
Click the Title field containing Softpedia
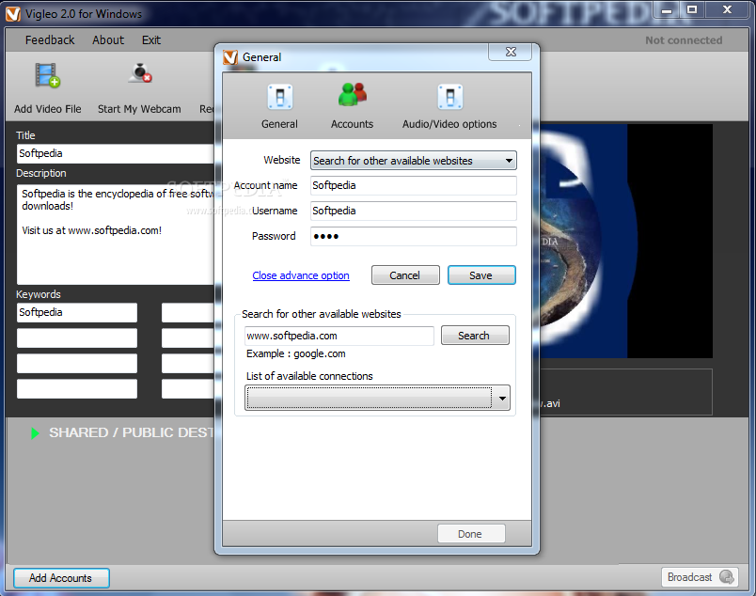116,153
